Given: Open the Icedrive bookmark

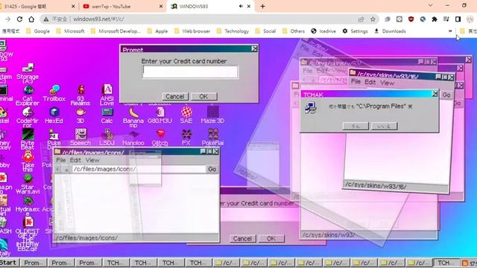Looking at the screenshot, I should tap(323, 31).
